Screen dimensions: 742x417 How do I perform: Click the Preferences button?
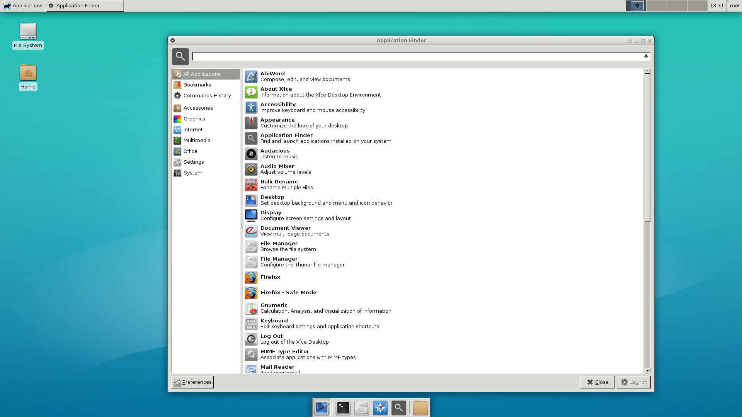point(192,382)
